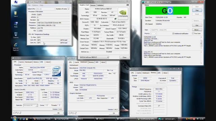Switch to ORTHOS taskbar button
The width and height of the screenshot is (216, 121).
(168, 119)
